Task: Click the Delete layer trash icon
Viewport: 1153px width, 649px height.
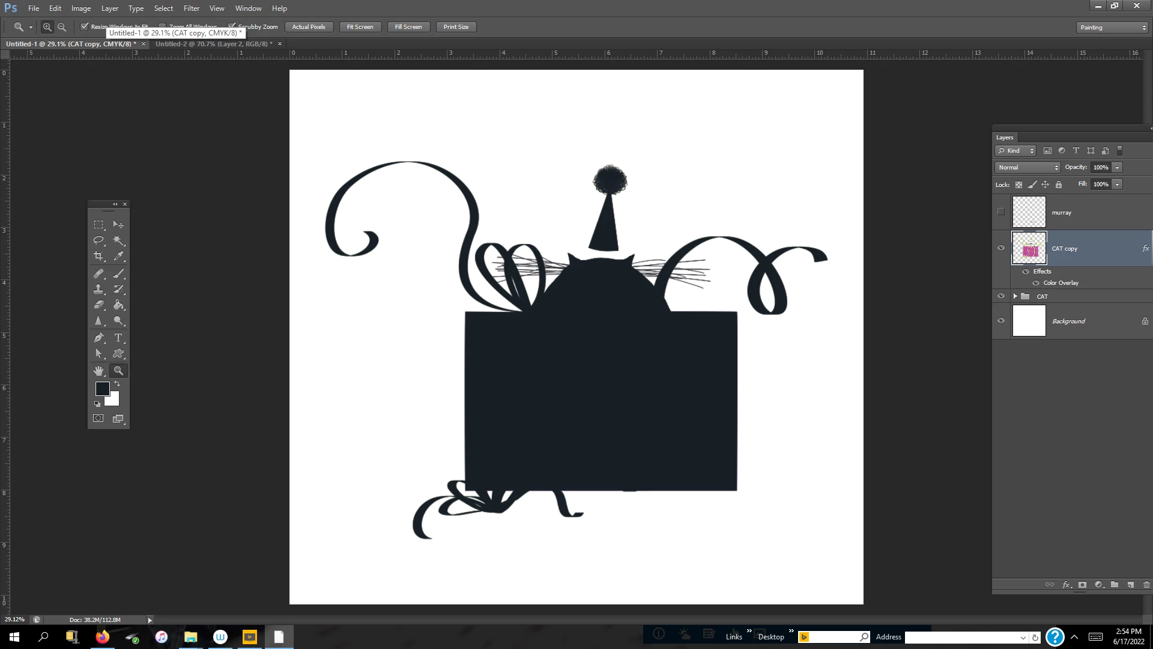Action: (x=1146, y=585)
